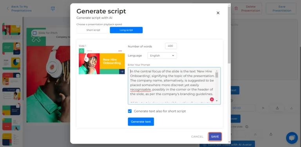The width and height of the screenshot is (301, 147).
Task: Click the first upload icon in bottom row
Action: click(255, 134)
